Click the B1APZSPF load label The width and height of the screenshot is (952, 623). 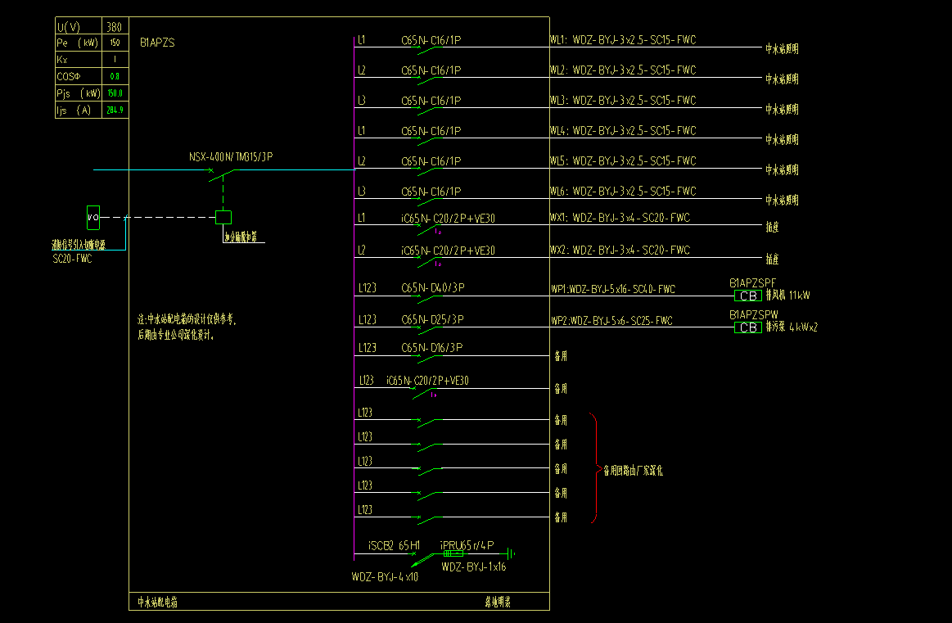pyautogui.click(x=752, y=283)
